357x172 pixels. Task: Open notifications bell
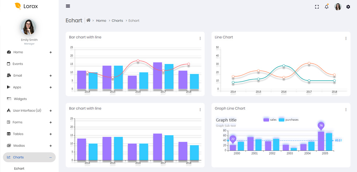[326, 7]
